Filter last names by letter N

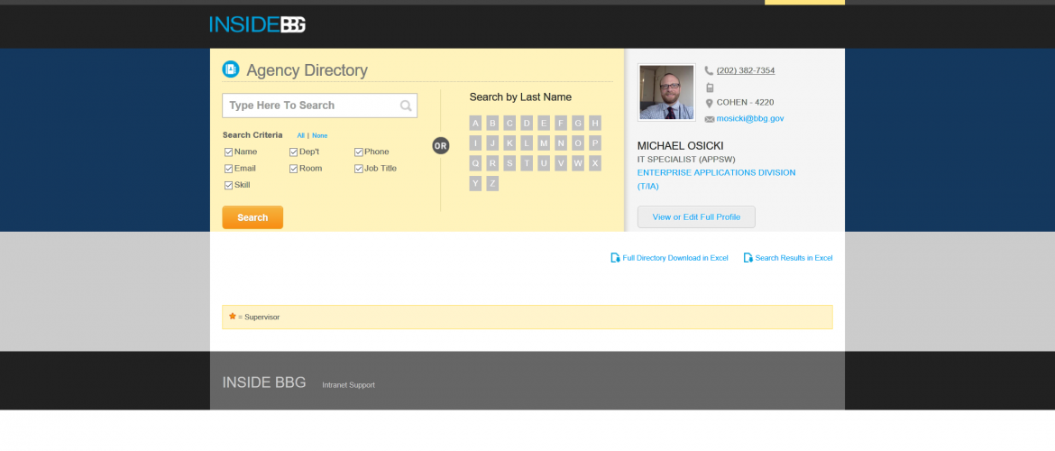561,143
